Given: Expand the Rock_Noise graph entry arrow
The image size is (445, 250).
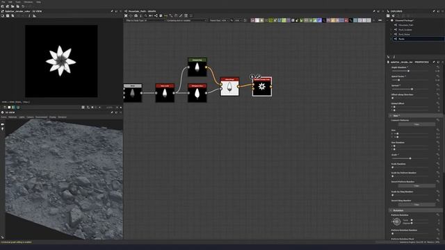Looking at the screenshot, I should point(391,34).
